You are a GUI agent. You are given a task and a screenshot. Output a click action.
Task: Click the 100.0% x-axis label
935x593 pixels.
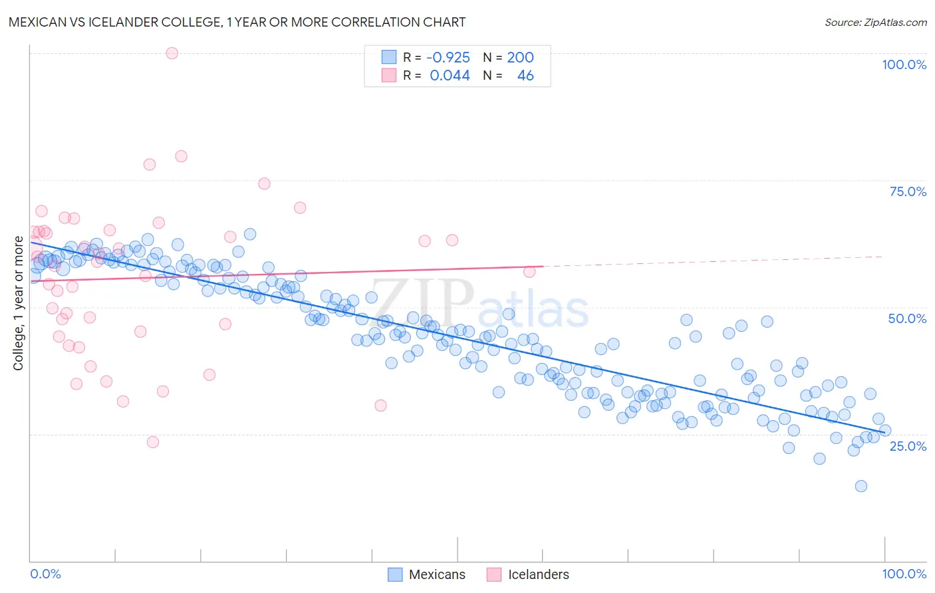click(904, 574)
